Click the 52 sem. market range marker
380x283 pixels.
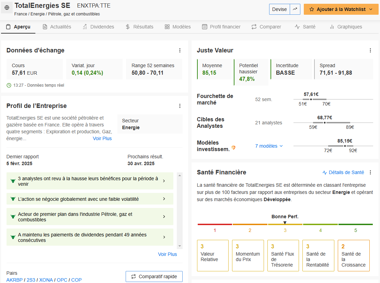tap(311, 99)
